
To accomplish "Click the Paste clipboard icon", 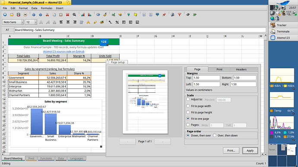I will tap(61, 15).
